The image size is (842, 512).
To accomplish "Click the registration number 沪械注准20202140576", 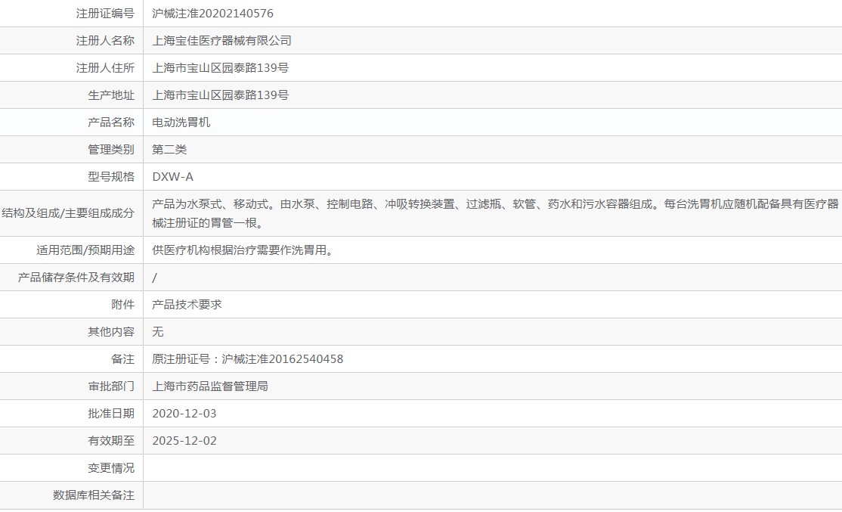I will tap(212, 14).
